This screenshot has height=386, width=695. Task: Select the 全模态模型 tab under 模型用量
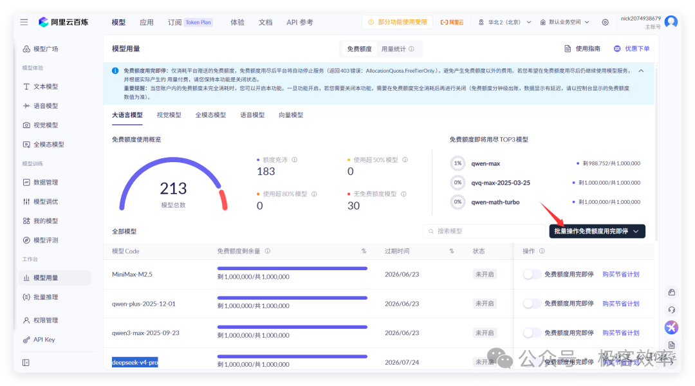pyautogui.click(x=210, y=115)
